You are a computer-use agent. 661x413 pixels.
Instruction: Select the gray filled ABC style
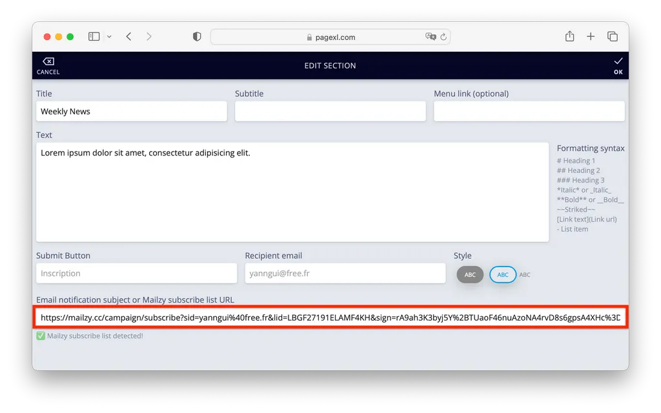470,275
